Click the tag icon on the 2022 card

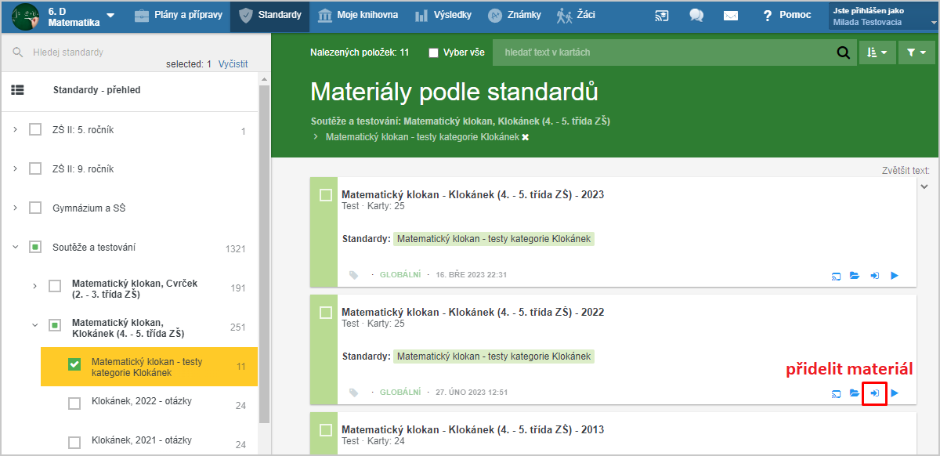point(354,393)
